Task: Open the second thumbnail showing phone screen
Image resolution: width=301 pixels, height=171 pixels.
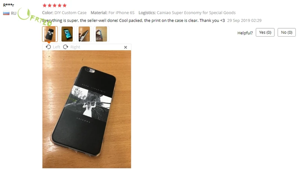Action: tap(67, 34)
